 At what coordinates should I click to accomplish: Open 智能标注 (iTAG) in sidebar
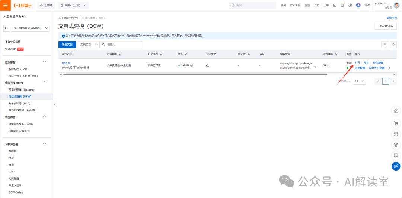[19, 69]
